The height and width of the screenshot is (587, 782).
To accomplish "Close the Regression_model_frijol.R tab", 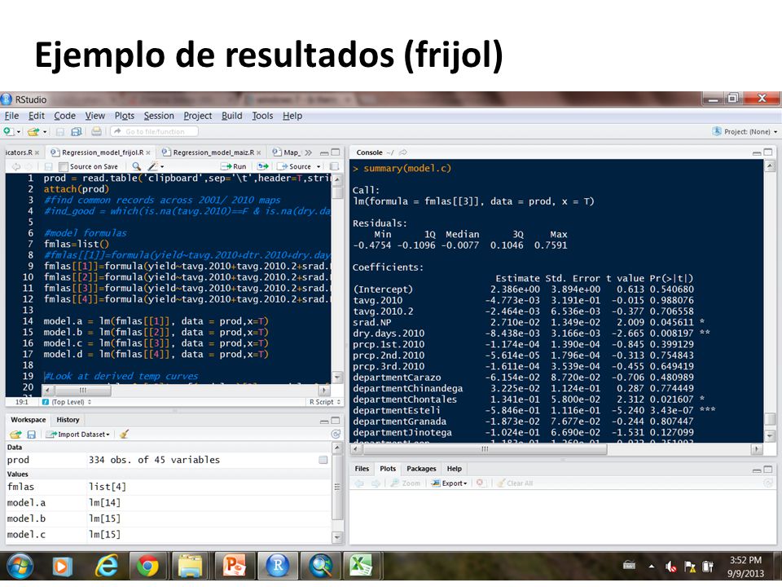I will (148, 152).
